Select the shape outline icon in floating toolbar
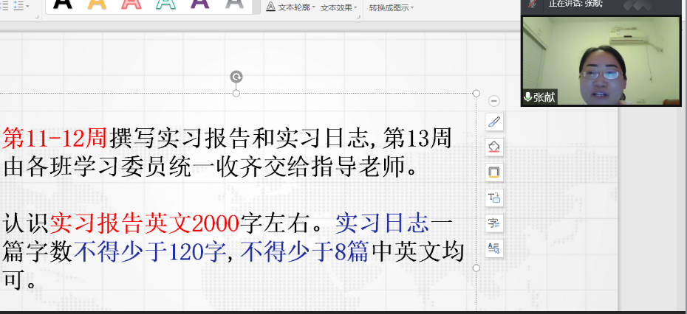Screen dimensions: 687x314 click(x=494, y=172)
